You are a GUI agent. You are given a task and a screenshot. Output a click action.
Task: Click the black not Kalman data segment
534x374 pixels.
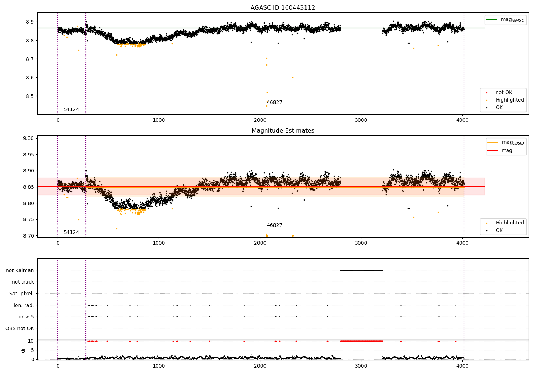[361, 270]
